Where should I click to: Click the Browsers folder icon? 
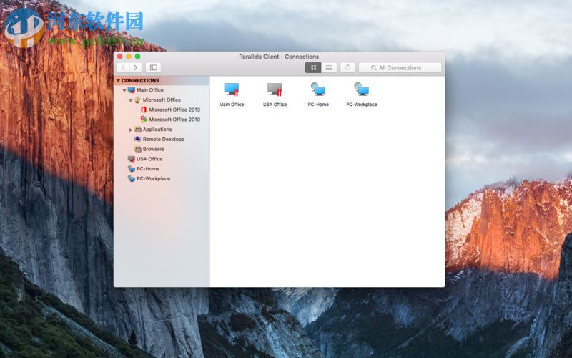click(137, 149)
